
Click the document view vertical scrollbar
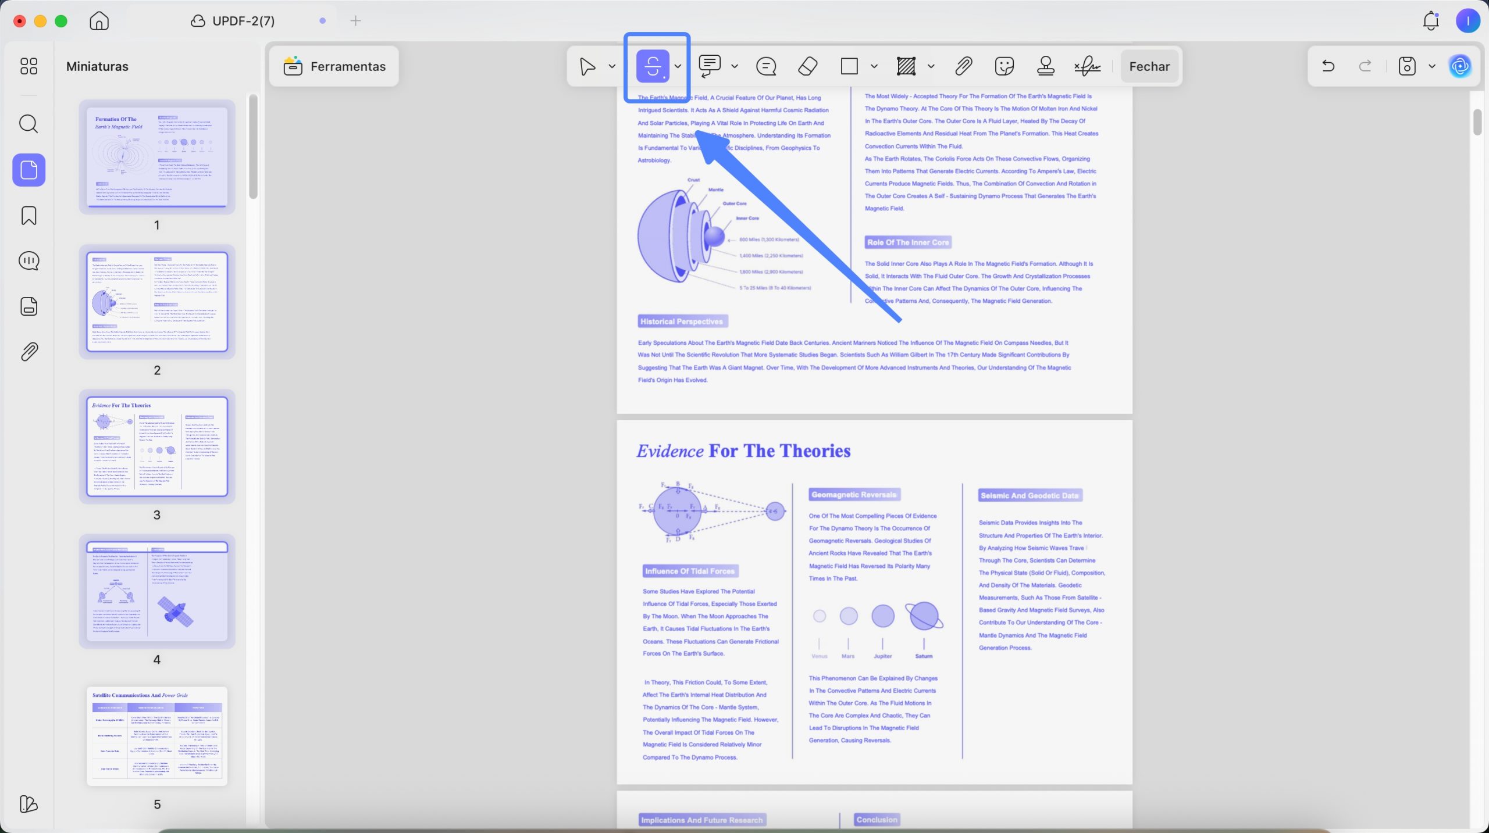pyautogui.click(x=1477, y=122)
